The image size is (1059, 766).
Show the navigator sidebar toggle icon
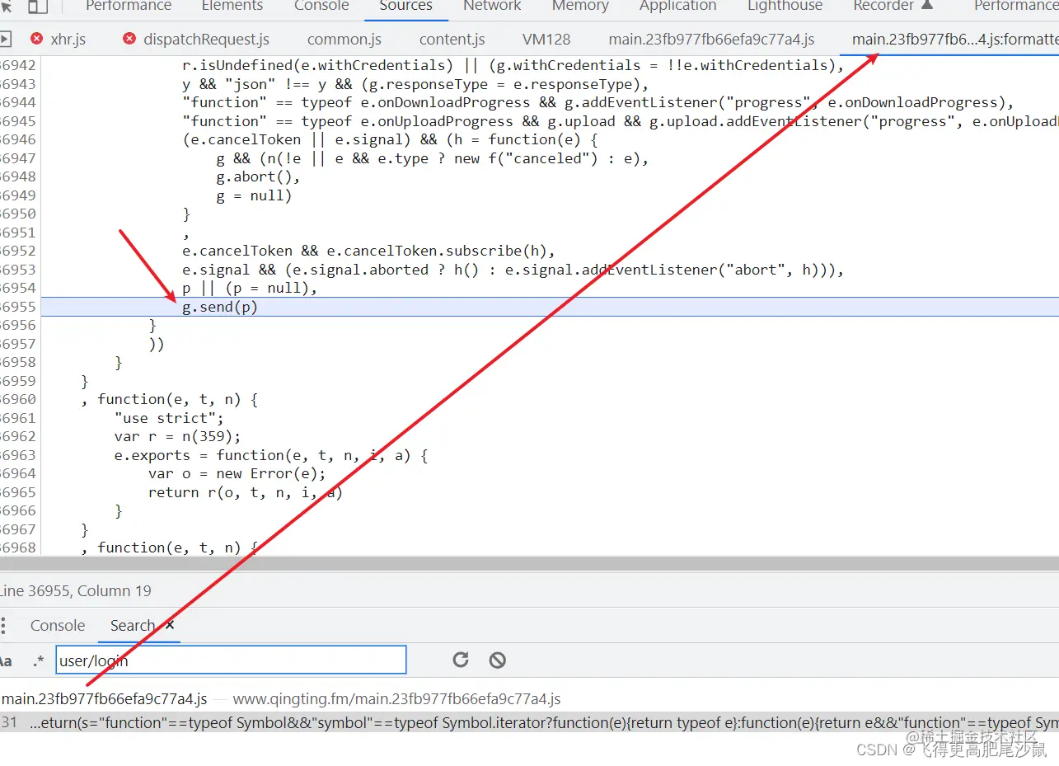pos(5,39)
